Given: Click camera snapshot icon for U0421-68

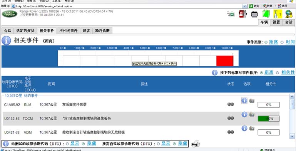Looking at the screenshot, I should click(252, 129).
